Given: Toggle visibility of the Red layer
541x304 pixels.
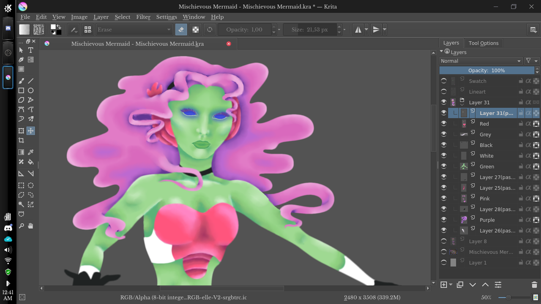Looking at the screenshot, I should tap(444, 123).
